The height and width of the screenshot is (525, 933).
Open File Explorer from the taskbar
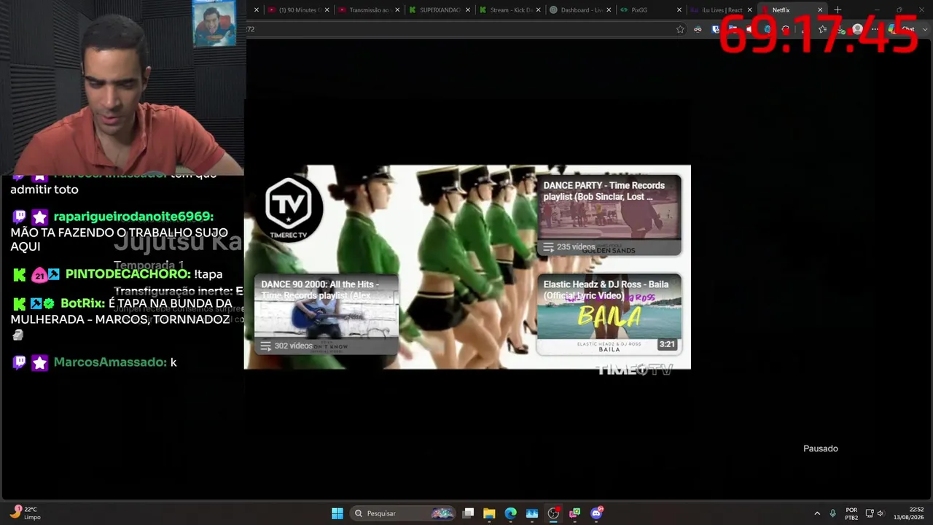[489, 513]
